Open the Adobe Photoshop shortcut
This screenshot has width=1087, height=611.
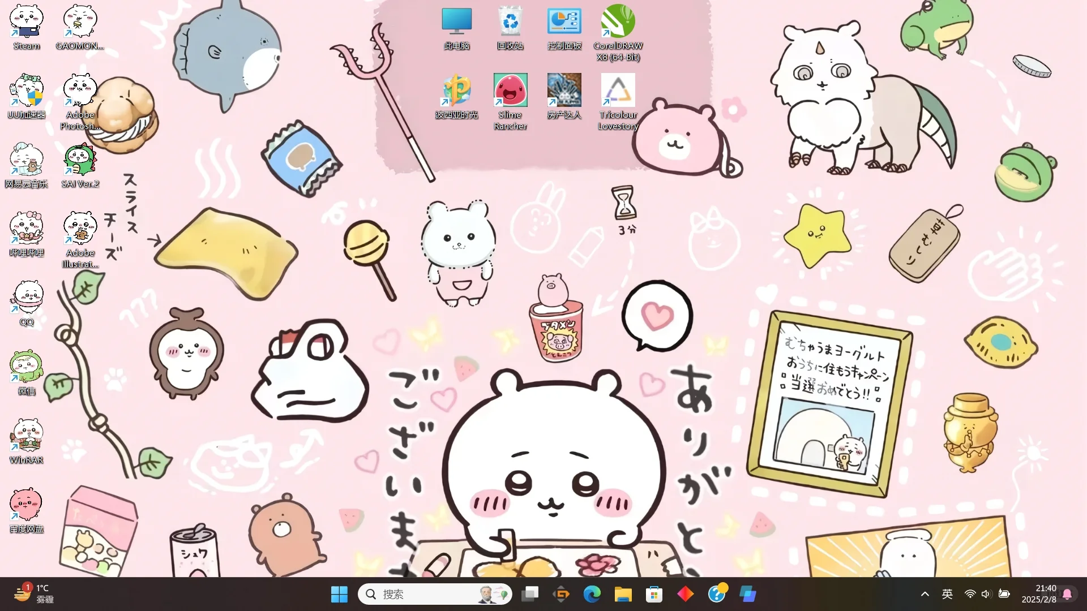click(80, 92)
